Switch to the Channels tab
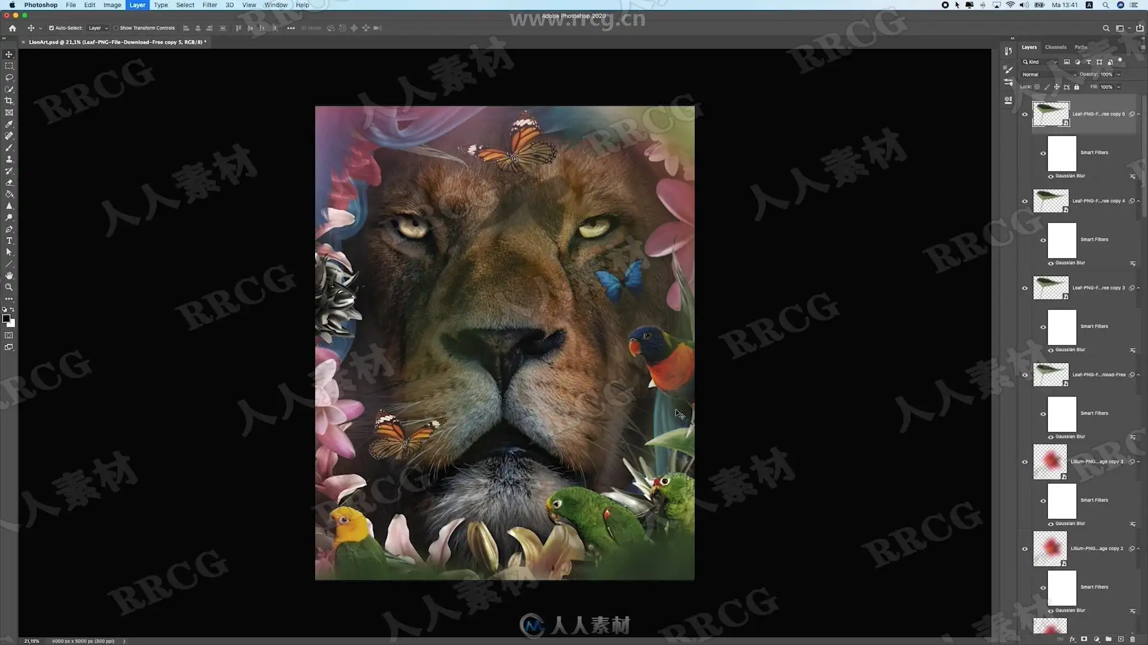Image resolution: width=1148 pixels, height=645 pixels. pyautogui.click(x=1055, y=47)
